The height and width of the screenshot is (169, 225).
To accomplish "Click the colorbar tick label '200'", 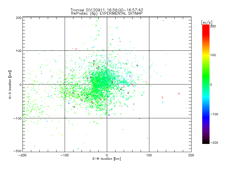I will click(213, 26).
